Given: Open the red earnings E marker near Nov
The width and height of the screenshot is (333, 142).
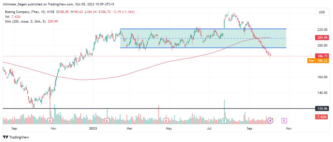Looking at the screenshot, I should (50, 121).
